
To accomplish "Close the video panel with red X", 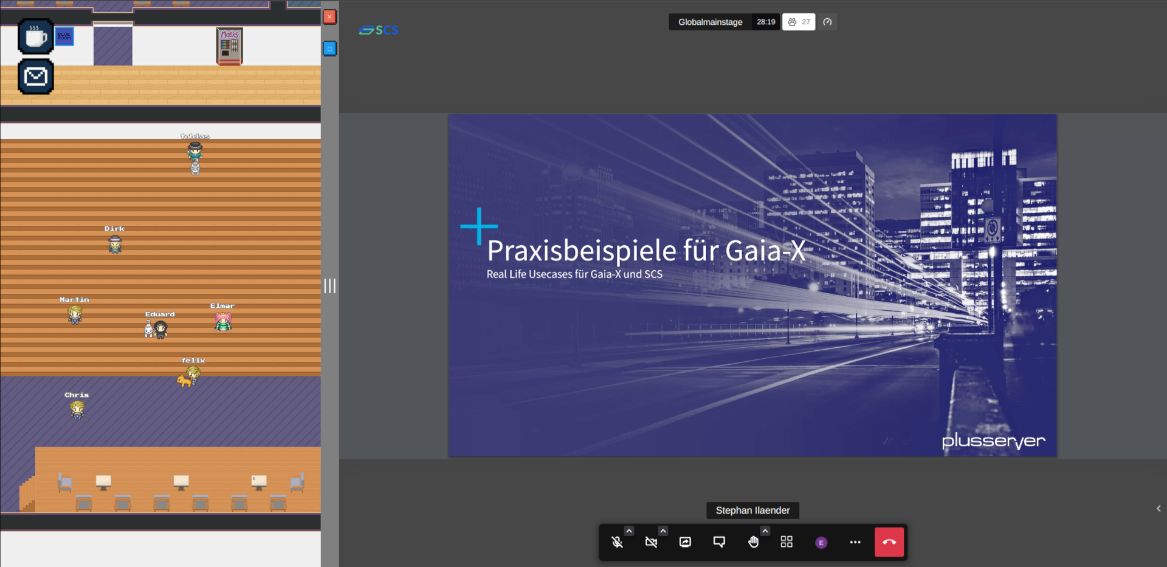I will pyautogui.click(x=329, y=16).
